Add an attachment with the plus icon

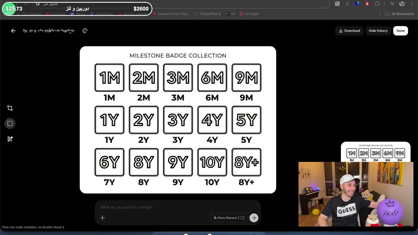[x=102, y=218]
